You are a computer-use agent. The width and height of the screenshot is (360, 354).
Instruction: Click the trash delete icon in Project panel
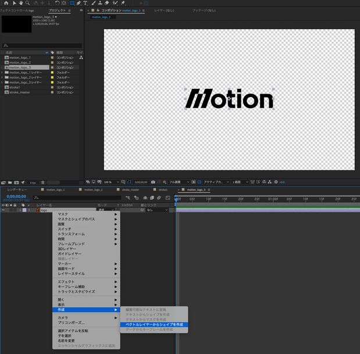pyautogui.click(x=42, y=183)
